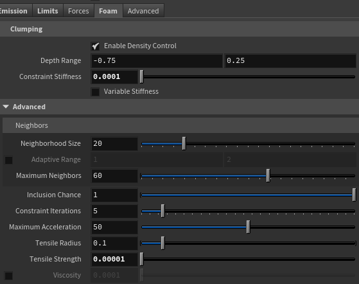Screen dimensions: 359x284
Task: Open the Limits tab
Action: [48, 11]
